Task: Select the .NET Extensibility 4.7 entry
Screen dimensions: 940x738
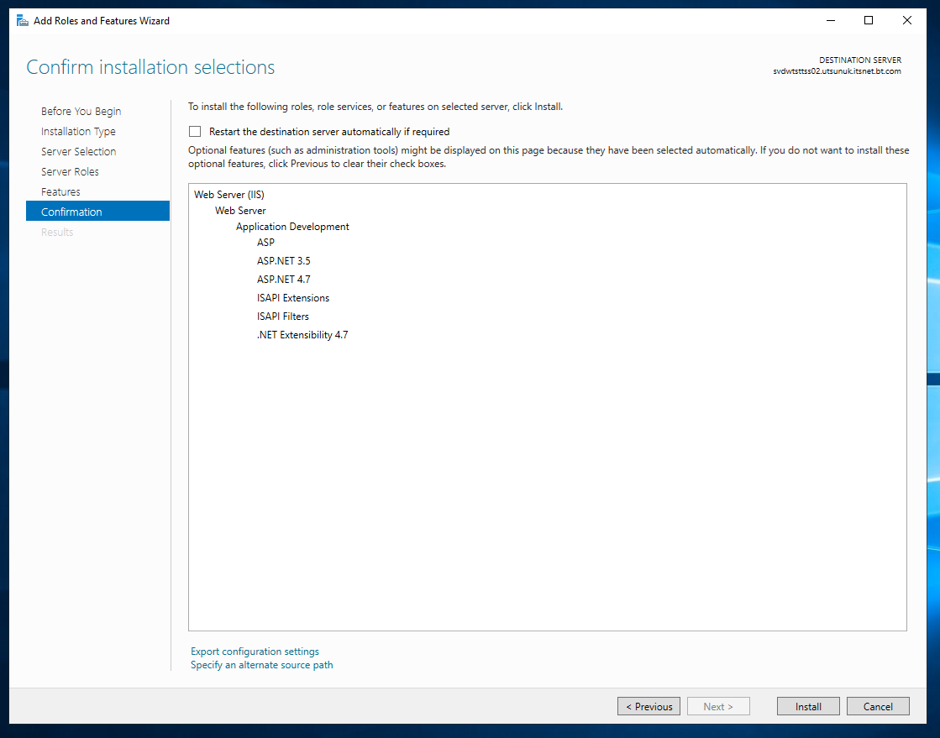Action: point(302,335)
